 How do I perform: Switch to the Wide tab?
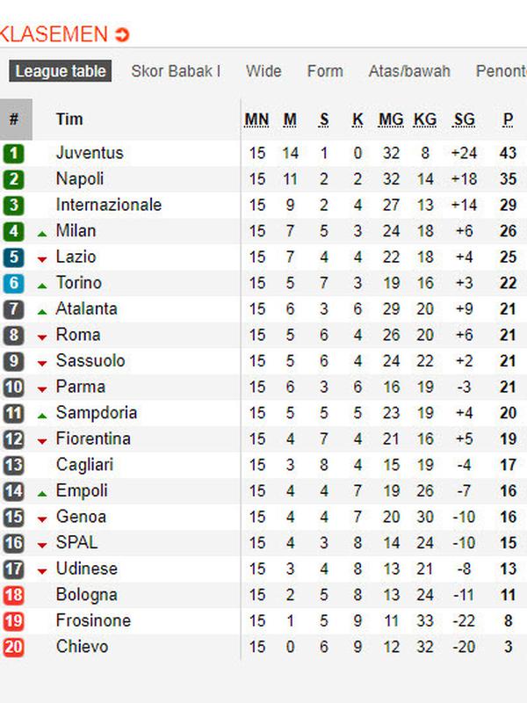tap(263, 72)
